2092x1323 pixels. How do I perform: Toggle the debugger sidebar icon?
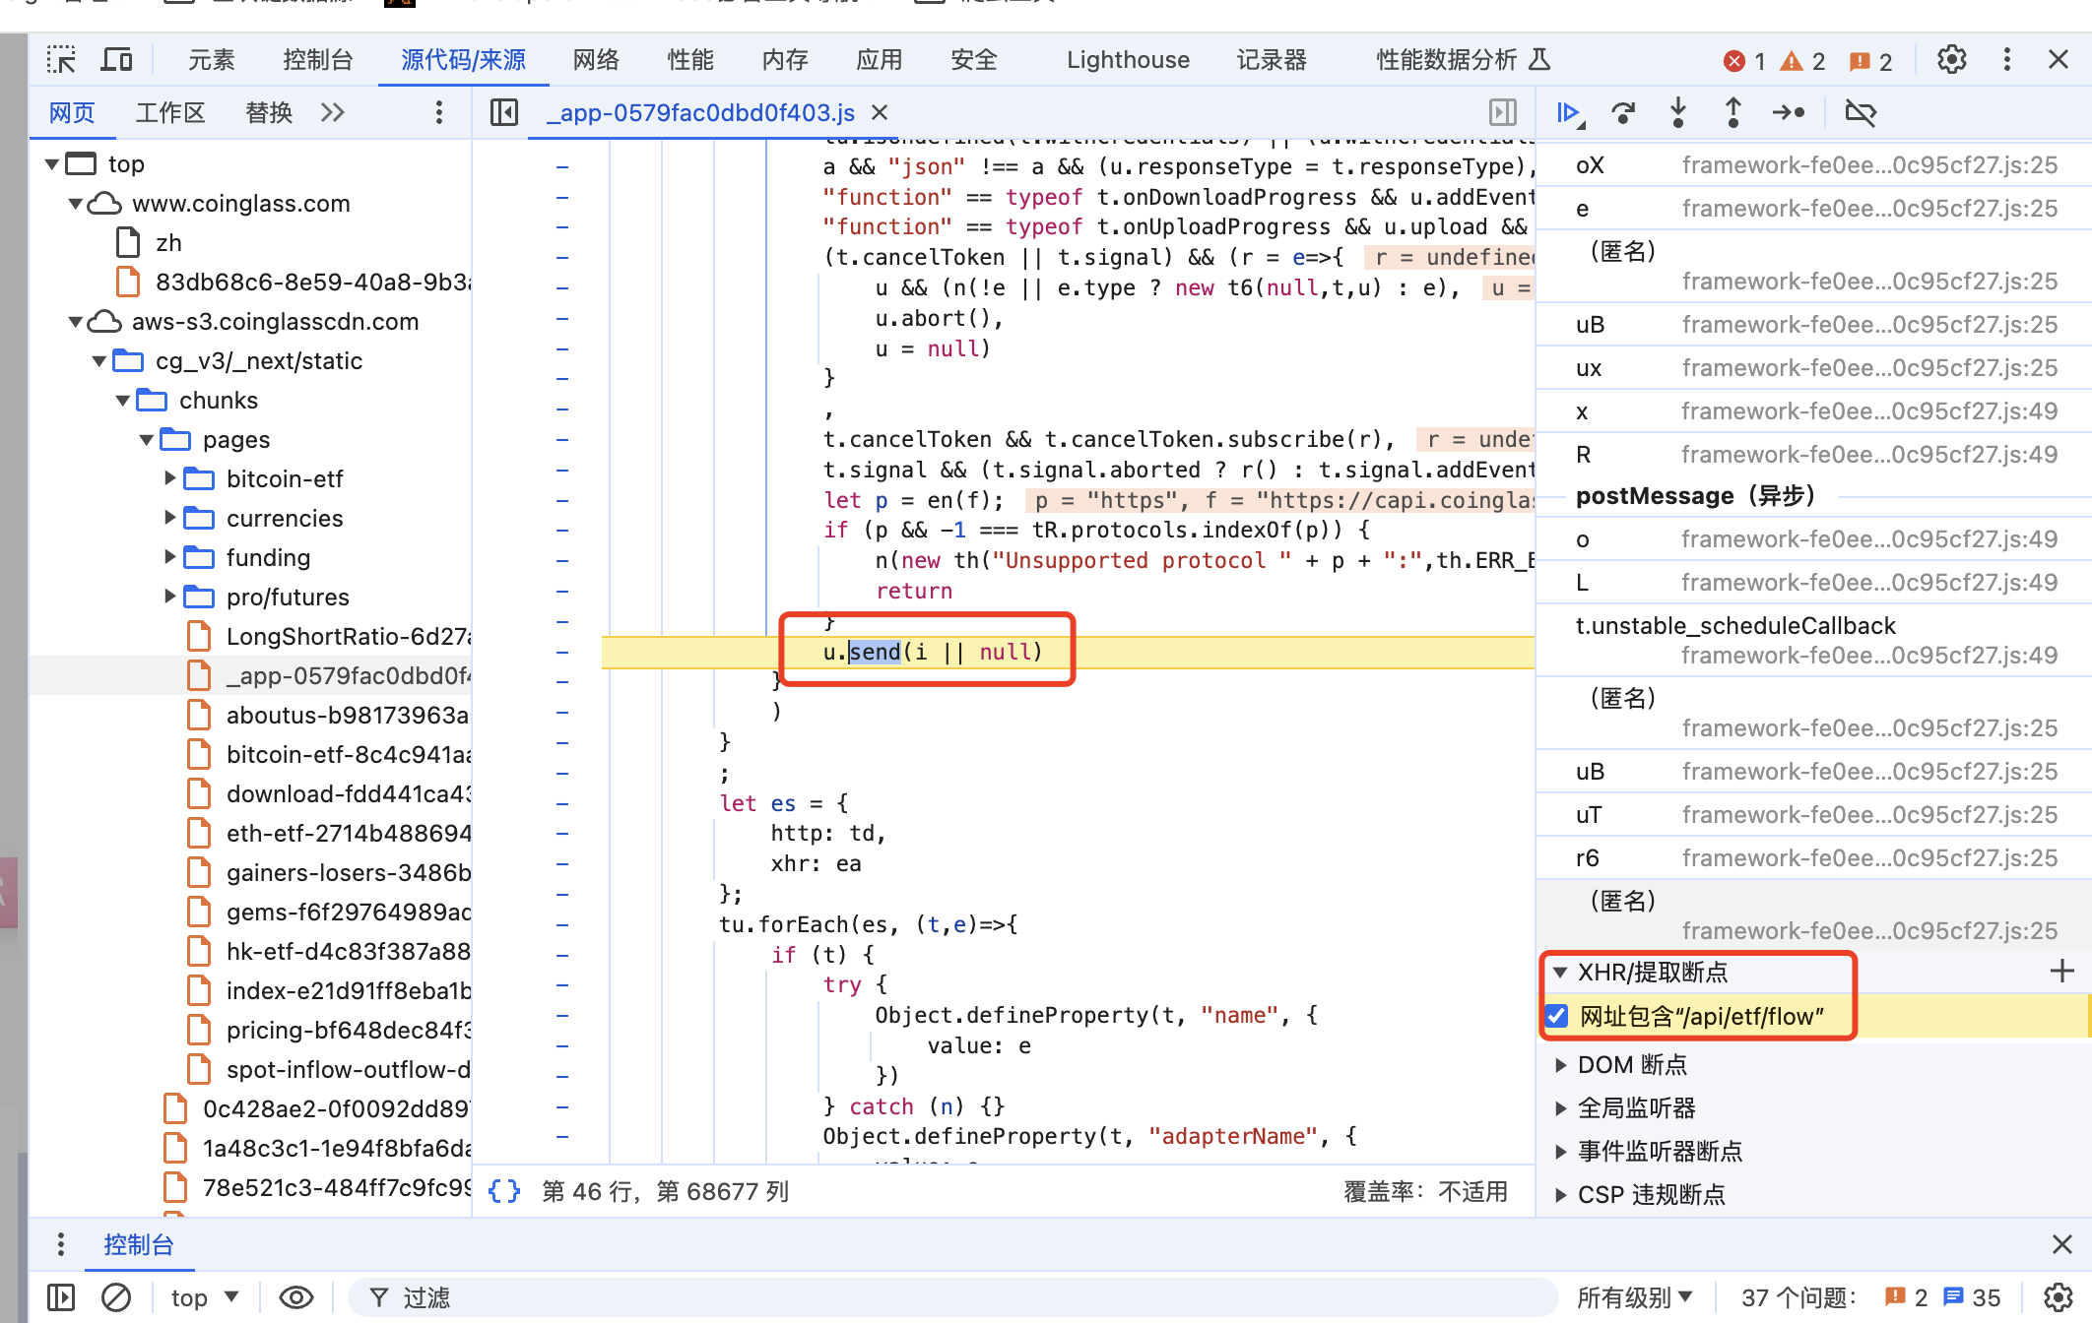[1503, 113]
